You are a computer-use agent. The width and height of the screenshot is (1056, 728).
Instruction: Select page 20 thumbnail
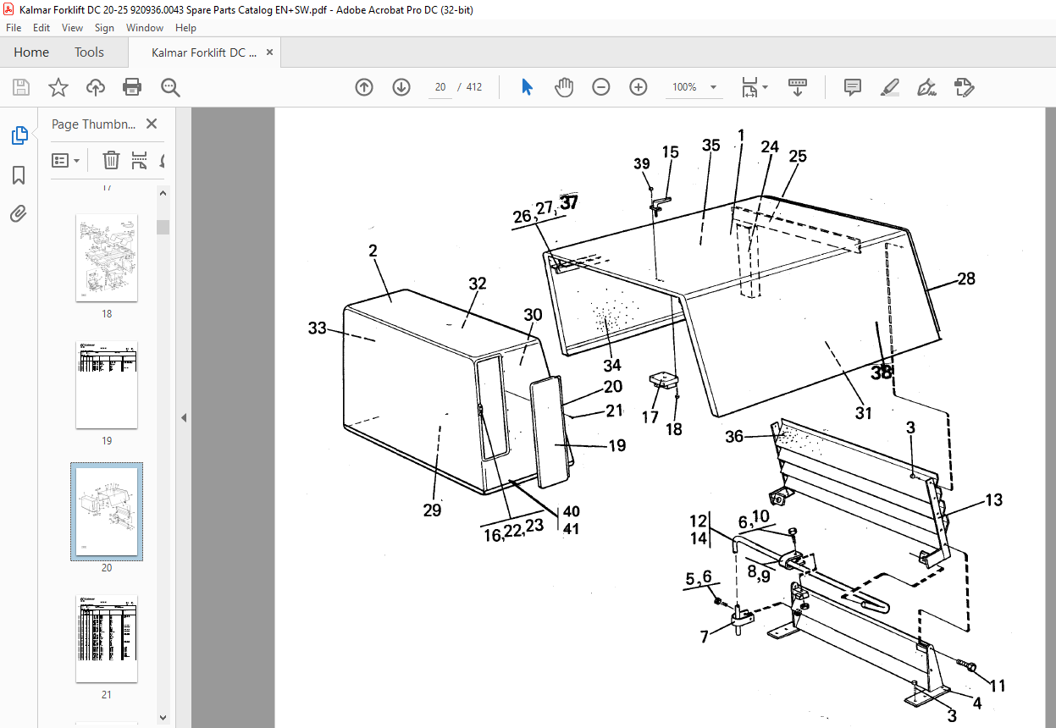click(x=107, y=511)
